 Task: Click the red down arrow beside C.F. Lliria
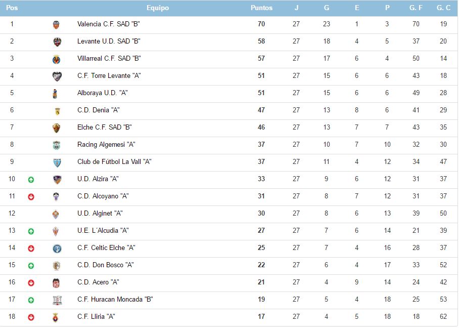pos(31,317)
